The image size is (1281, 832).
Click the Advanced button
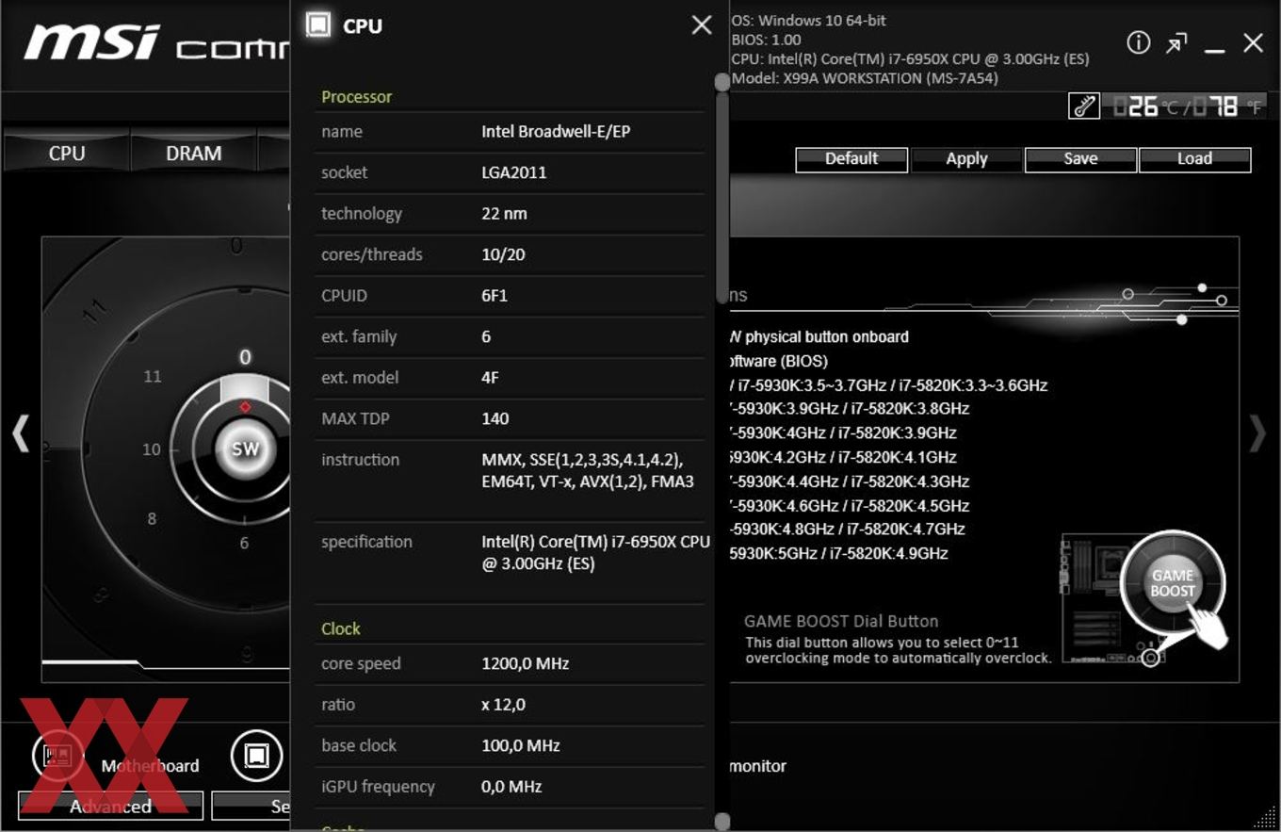[110, 806]
